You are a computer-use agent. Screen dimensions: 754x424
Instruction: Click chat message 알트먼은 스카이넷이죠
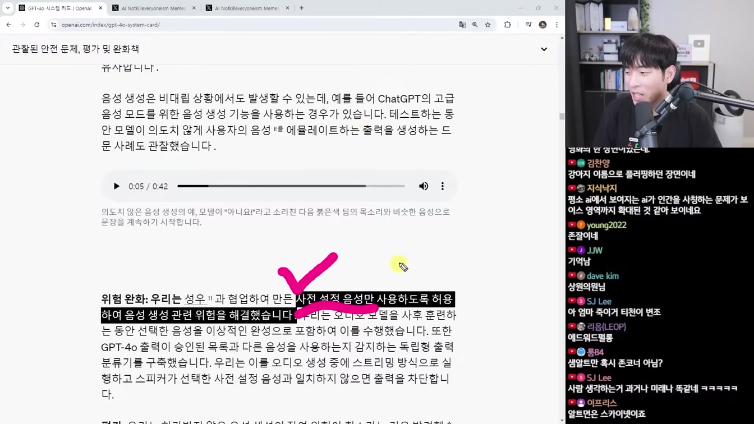coord(606,414)
